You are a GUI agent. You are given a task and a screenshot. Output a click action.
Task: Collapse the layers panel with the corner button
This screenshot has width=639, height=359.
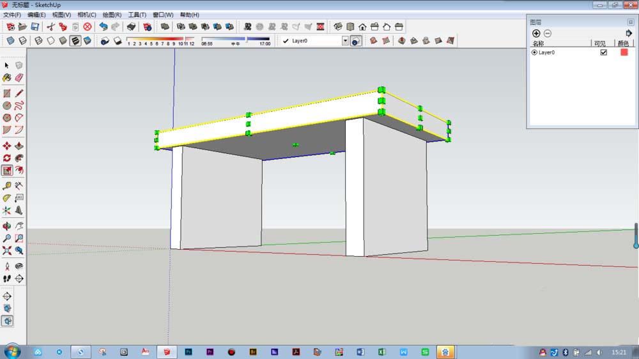[631, 22]
